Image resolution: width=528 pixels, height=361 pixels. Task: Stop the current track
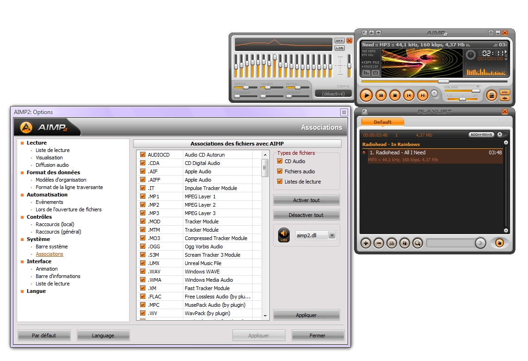[x=394, y=95]
